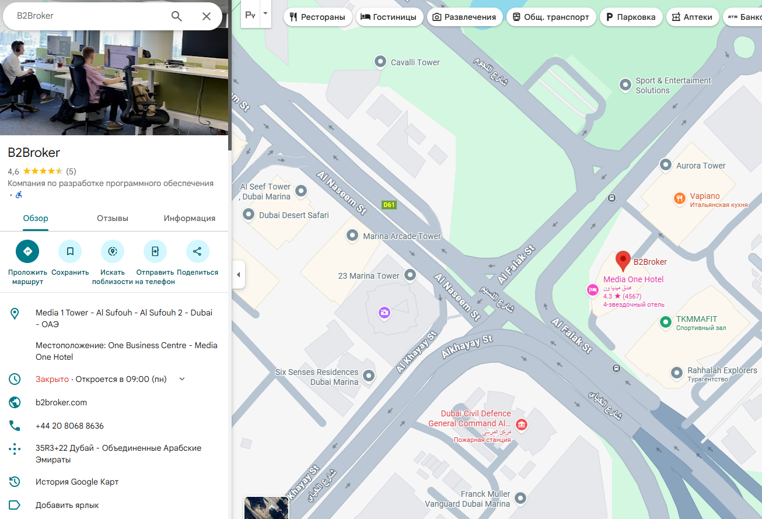Click the Directions route icon
The height and width of the screenshot is (519, 762).
(27, 251)
